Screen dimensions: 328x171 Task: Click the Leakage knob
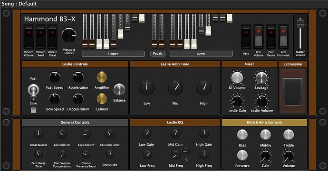pos(261,78)
